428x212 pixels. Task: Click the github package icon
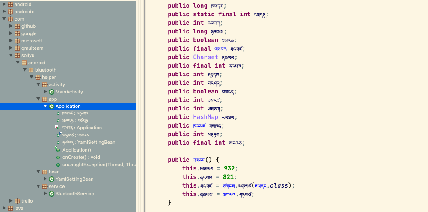point(17,26)
